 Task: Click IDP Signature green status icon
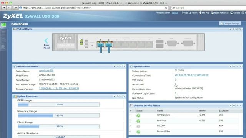click(x=138, y=116)
